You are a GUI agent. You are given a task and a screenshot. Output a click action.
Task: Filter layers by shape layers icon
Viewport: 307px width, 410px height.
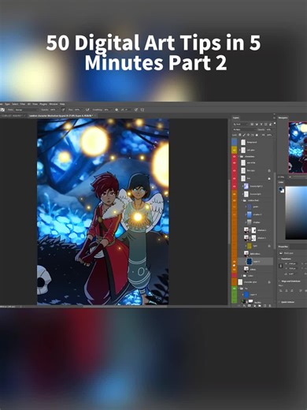coord(265,124)
